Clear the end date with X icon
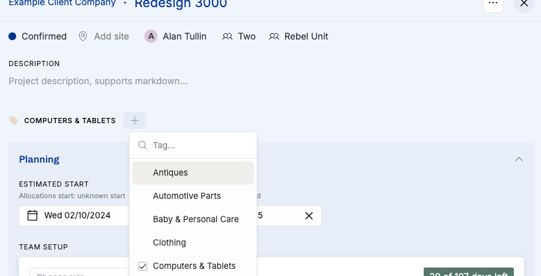 [x=309, y=215]
